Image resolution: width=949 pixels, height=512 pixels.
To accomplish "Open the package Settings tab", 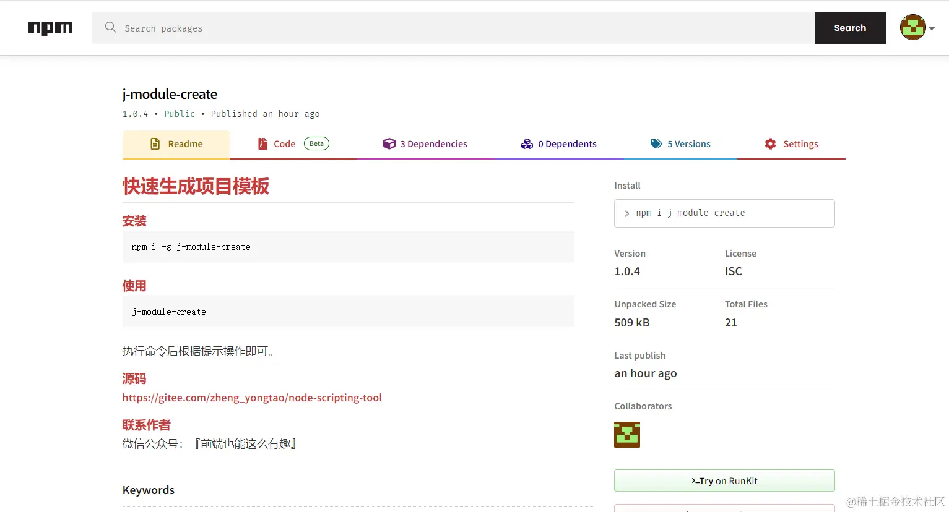I will click(x=791, y=144).
